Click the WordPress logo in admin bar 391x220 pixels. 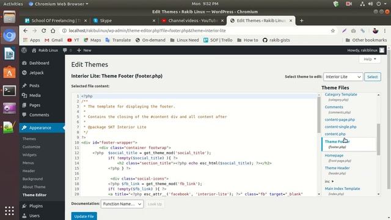pyautogui.click(x=24, y=50)
